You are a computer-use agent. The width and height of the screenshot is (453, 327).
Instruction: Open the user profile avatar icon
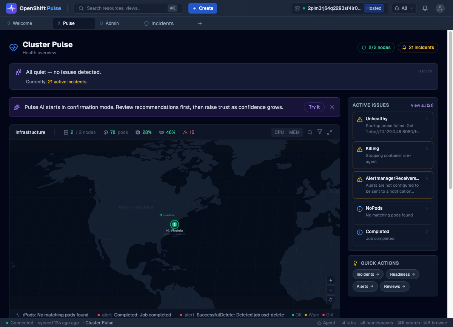pyautogui.click(x=440, y=8)
